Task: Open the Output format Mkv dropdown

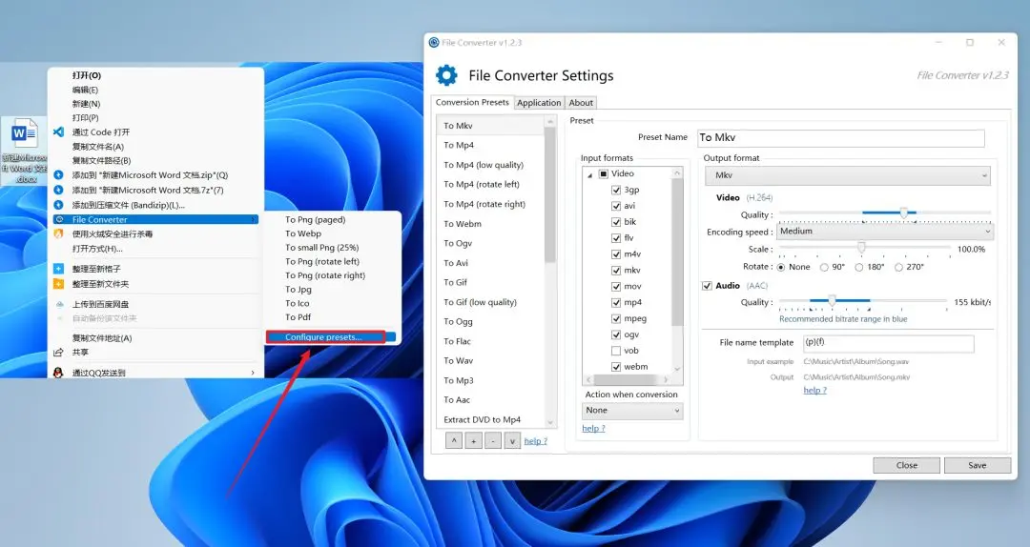Action: [x=848, y=175]
